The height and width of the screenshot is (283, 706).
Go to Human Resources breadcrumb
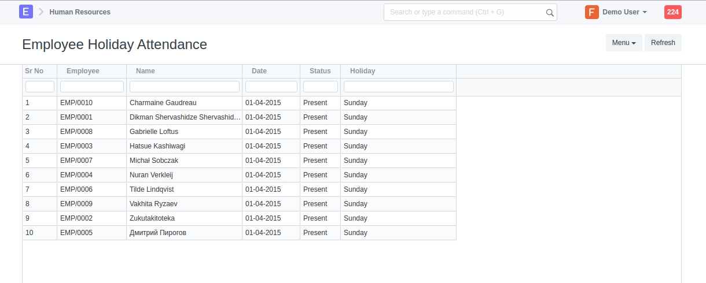click(80, 12)
